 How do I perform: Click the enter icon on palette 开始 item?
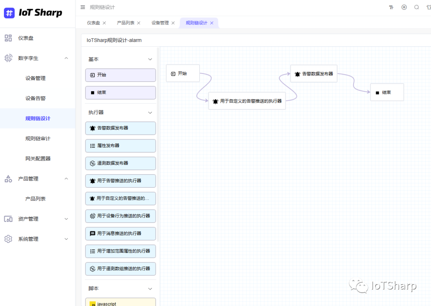pyautogui.click(x=93, y=75)
